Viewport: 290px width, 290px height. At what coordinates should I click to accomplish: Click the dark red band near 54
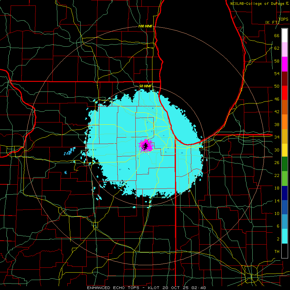(285, 79)
